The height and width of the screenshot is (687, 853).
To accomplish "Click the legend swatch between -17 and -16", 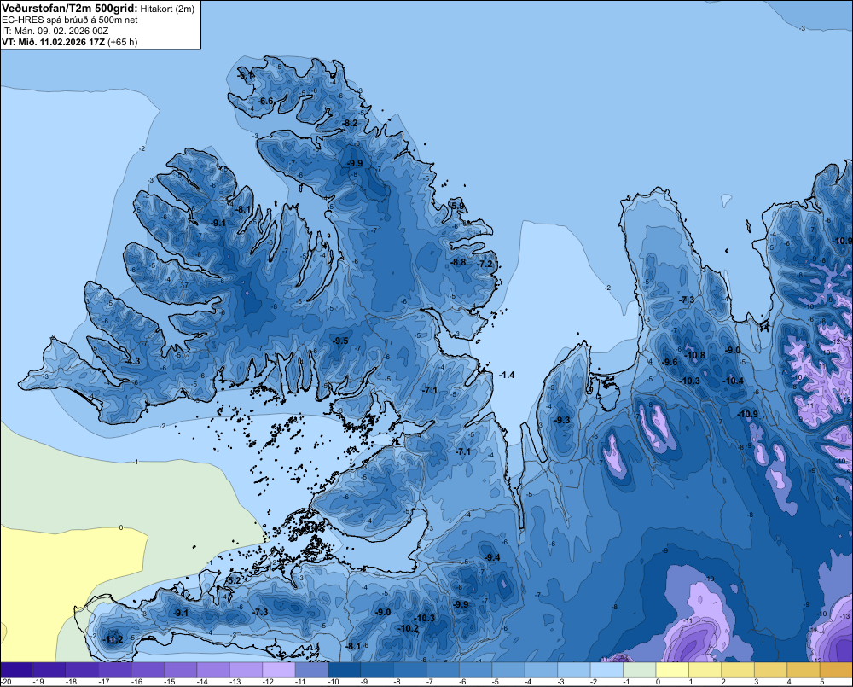I will pyautogui.click(x=115, y=670).
